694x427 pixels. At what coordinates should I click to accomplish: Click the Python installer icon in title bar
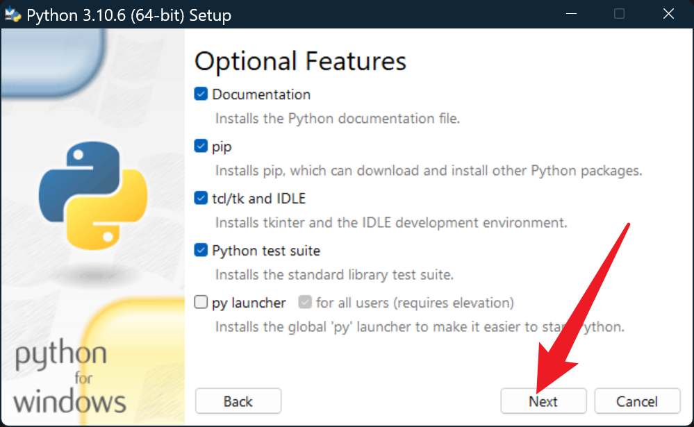(13, 15)
